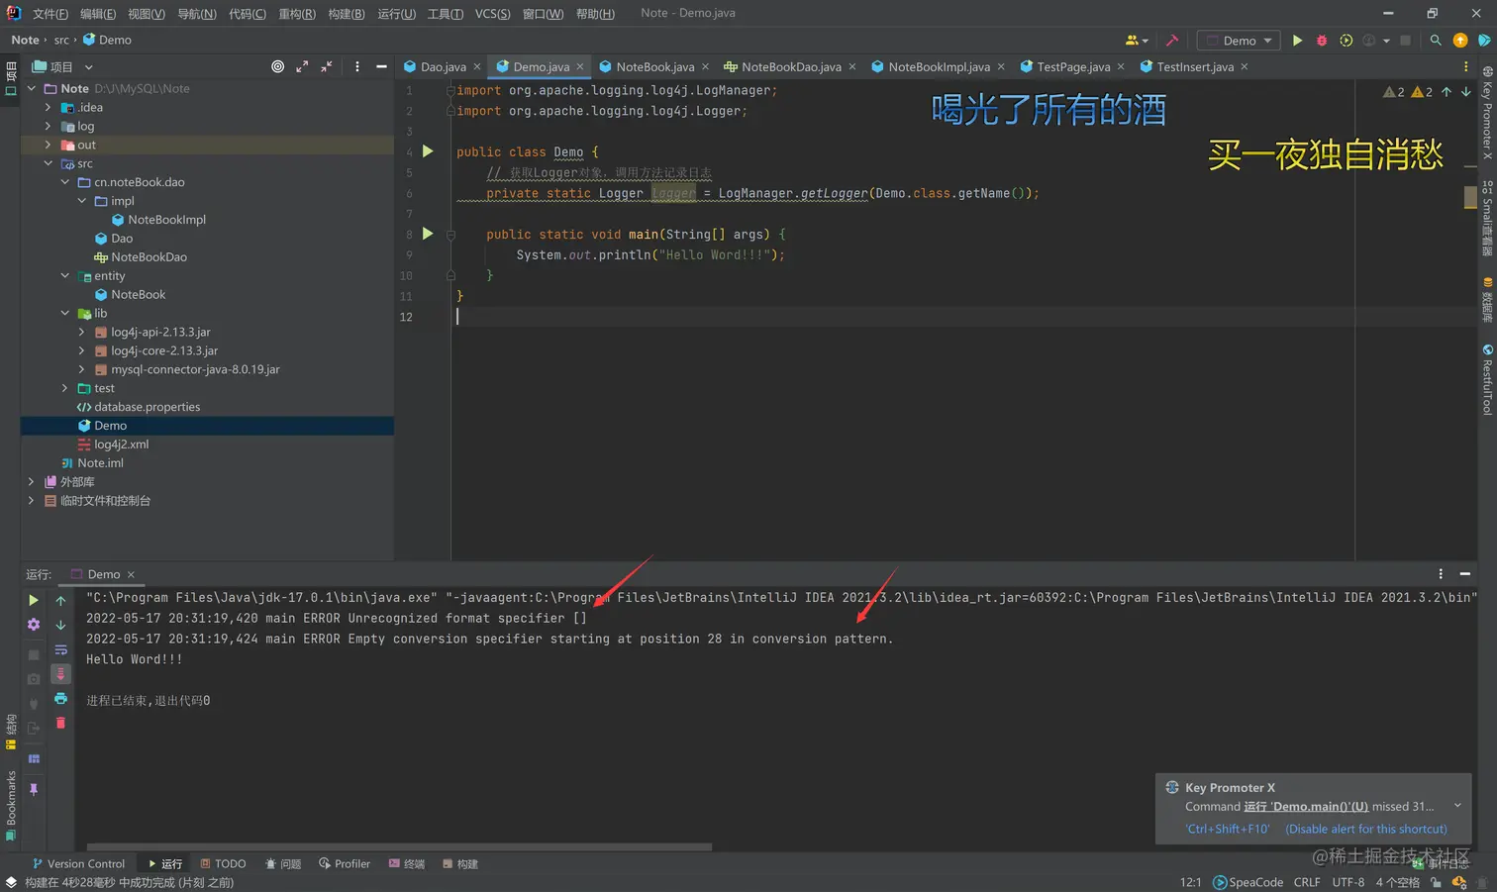Print console output with printer icon

(60, 699)
